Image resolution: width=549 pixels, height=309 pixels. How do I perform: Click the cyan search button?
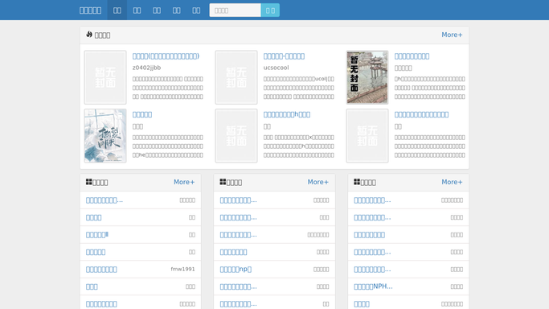click(270, 10)
